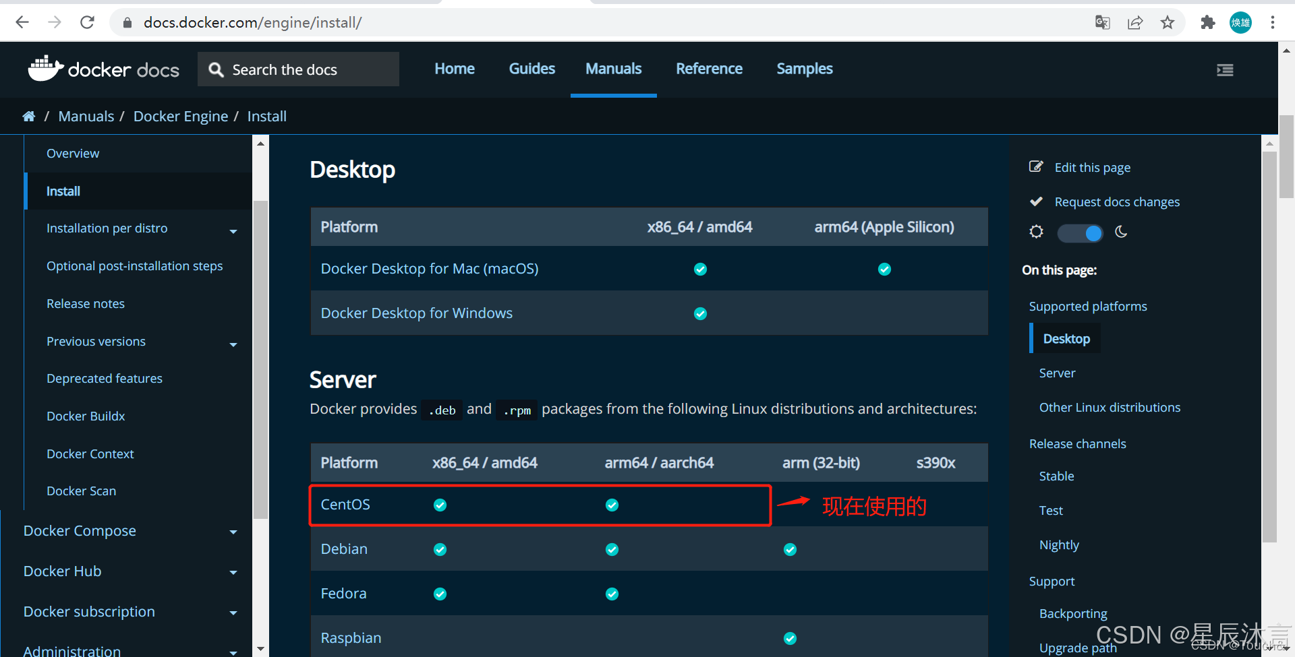
Task: Click the share page icon
Action: pos(1135,22)
